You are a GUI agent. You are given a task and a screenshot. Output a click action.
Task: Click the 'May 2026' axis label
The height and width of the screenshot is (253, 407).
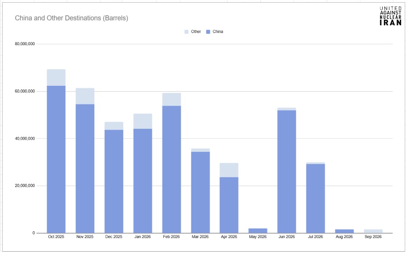(x=258, y=237)
